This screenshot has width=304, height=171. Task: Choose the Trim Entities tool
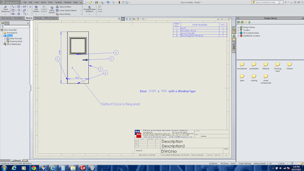[x=36, y=9]
